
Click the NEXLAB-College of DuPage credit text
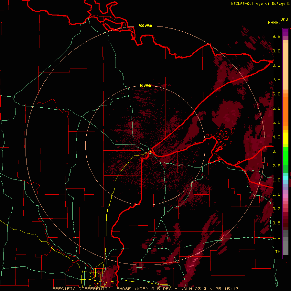(x=258, y=4)
